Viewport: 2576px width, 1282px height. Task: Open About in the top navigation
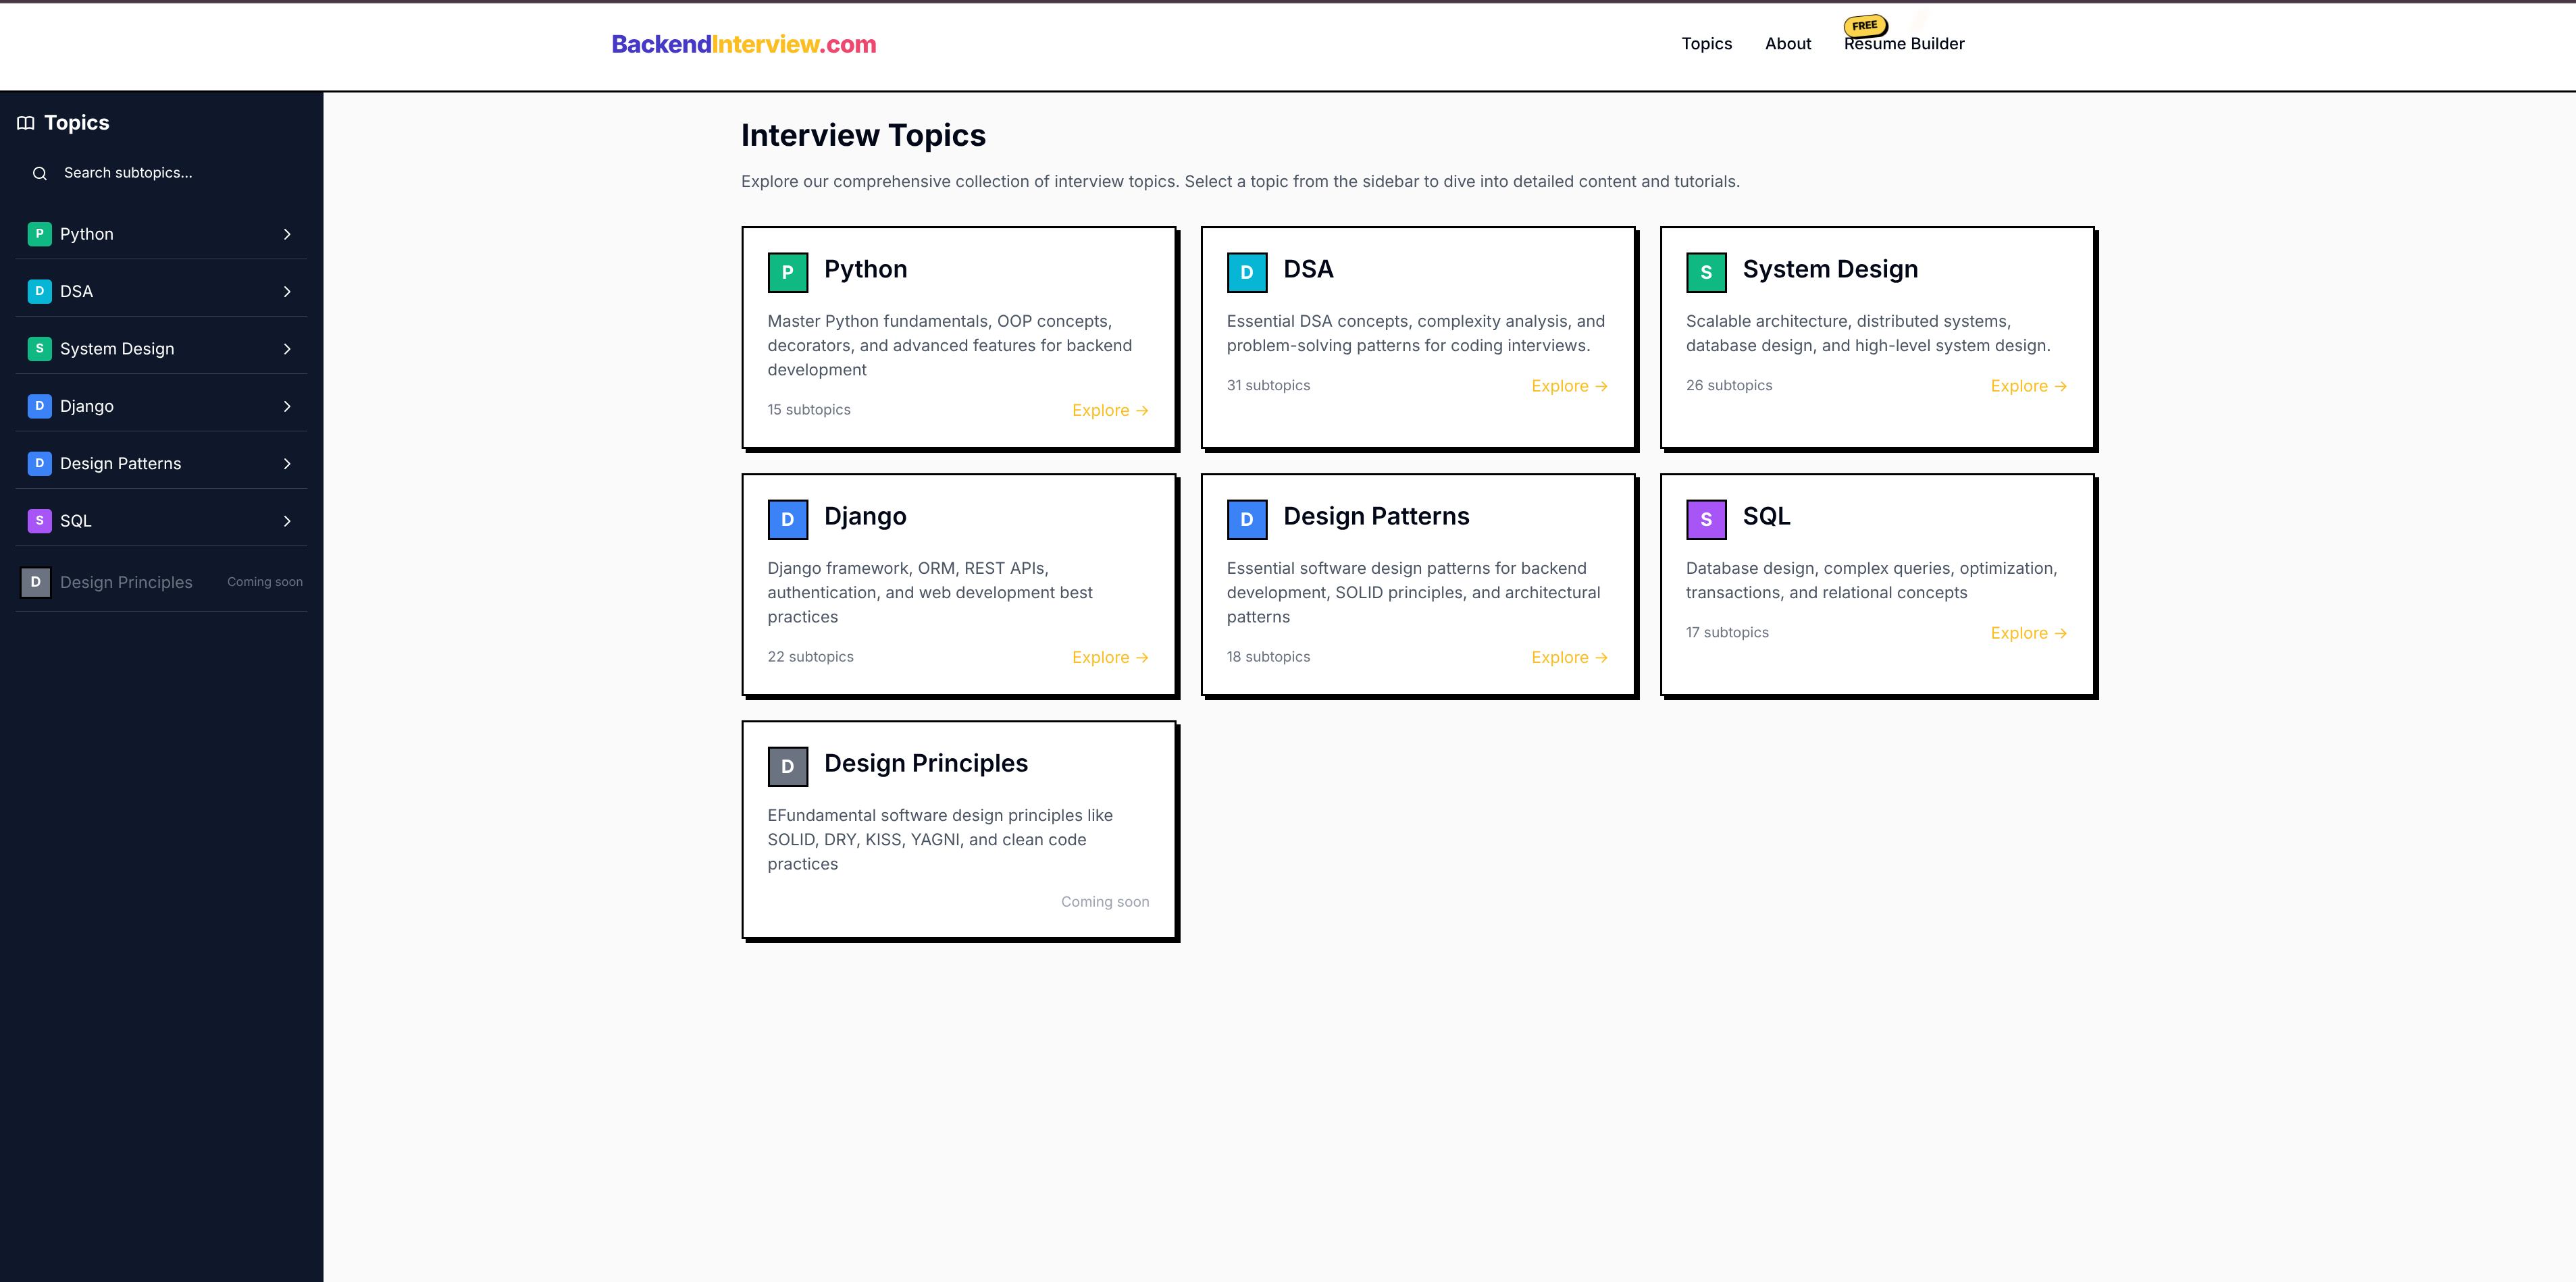point(1788,44)
